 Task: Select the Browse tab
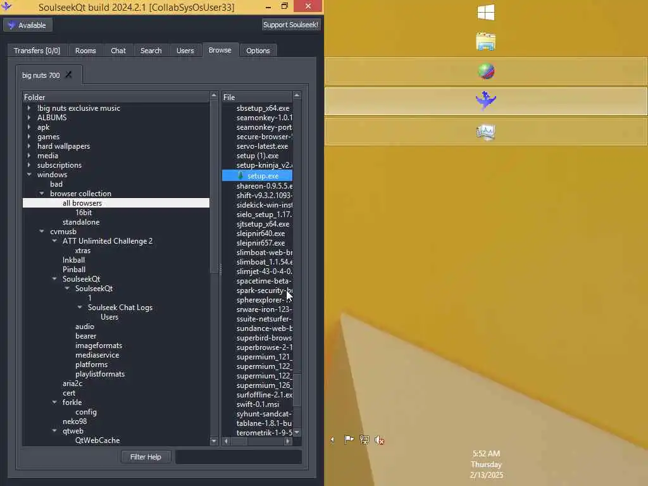[220, 50]
